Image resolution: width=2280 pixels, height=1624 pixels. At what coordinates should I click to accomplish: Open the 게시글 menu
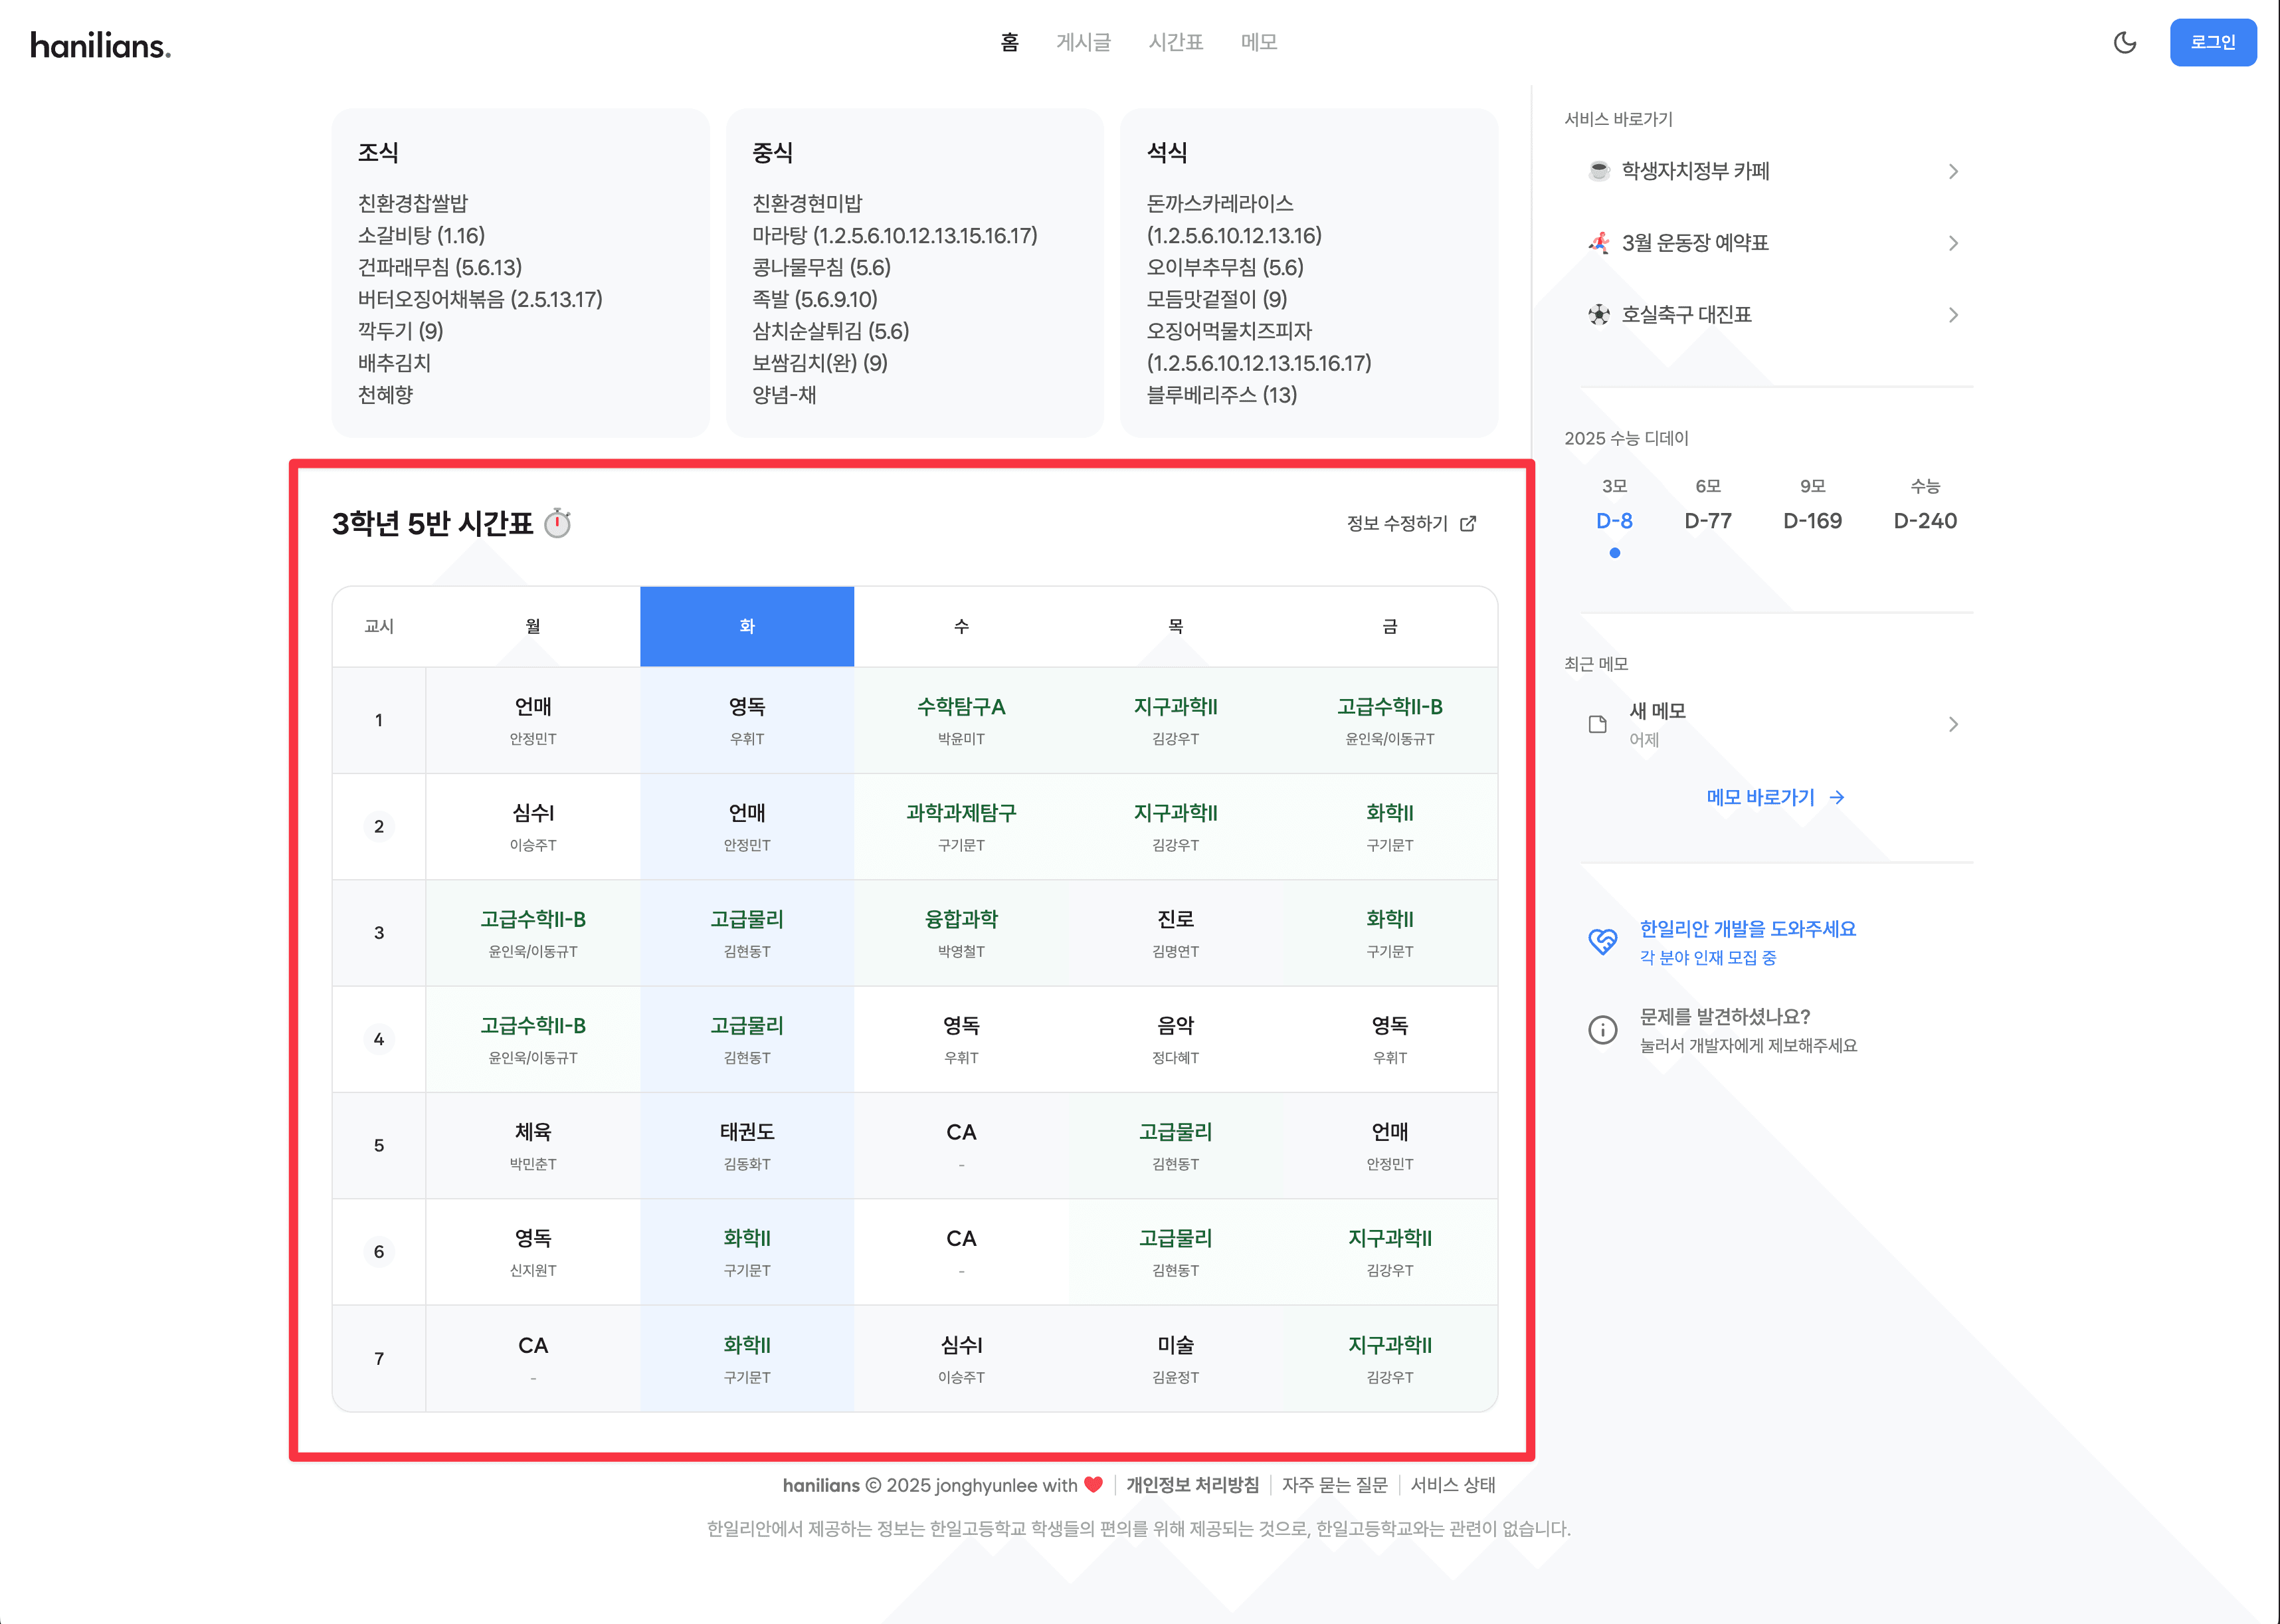[1082, 42]
